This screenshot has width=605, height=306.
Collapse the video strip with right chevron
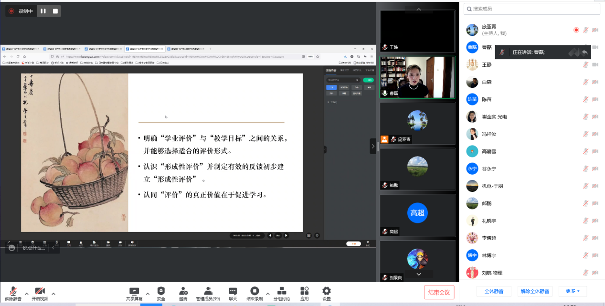(373, 146)
